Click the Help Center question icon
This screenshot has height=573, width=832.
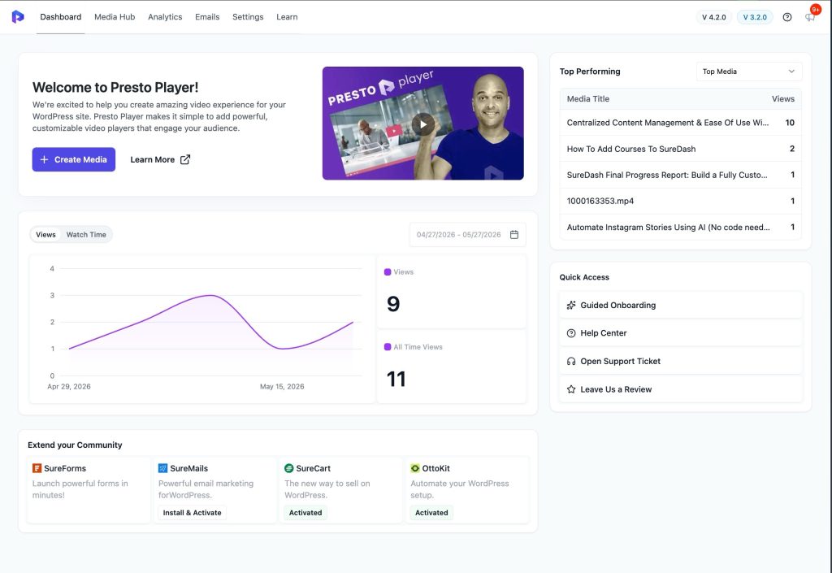point(571,333)
